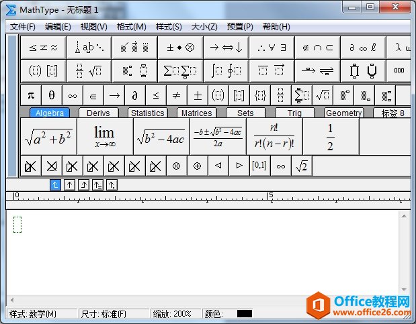Insert the limit x→∞ expression
Viewport: 416px width, 324px height.
click(x=105, y=136)
